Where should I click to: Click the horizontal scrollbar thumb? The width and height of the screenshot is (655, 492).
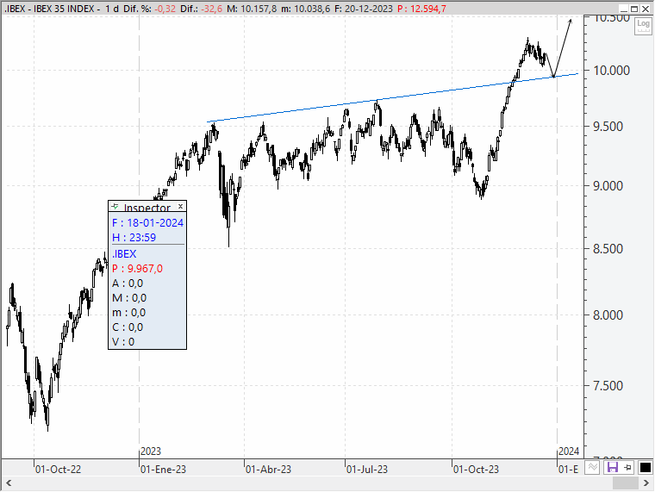[625, 483]
